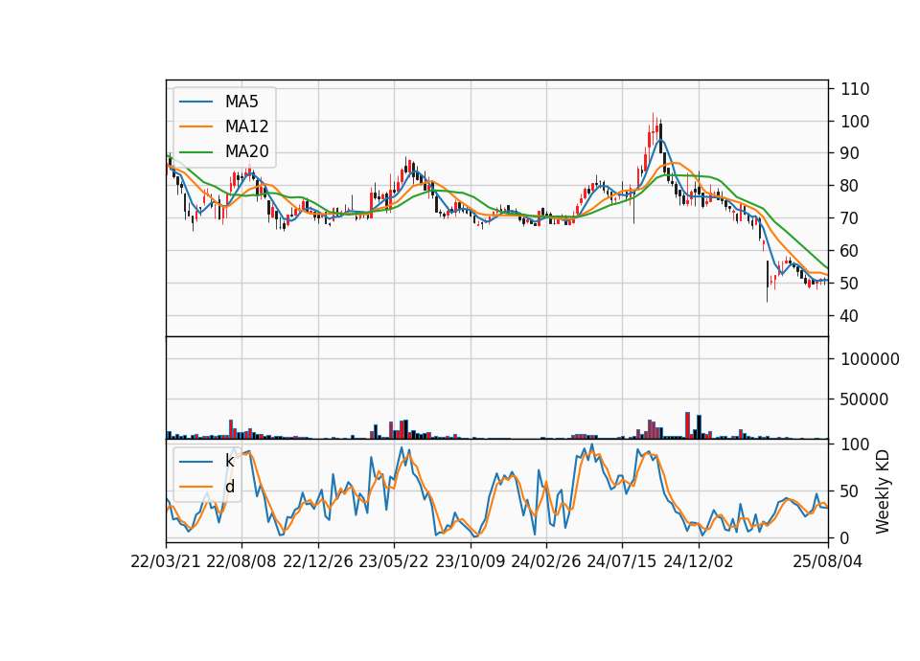Click the 24/07/15 date tick label

[x=622, y=561]
